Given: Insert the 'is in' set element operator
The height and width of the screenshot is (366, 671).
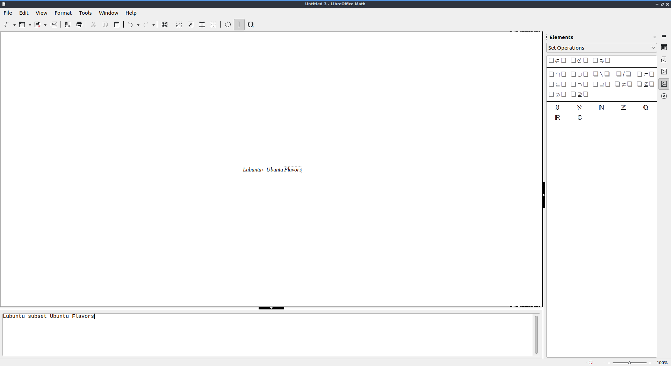Looking at the screenshot, I should (x=557, y=61).
